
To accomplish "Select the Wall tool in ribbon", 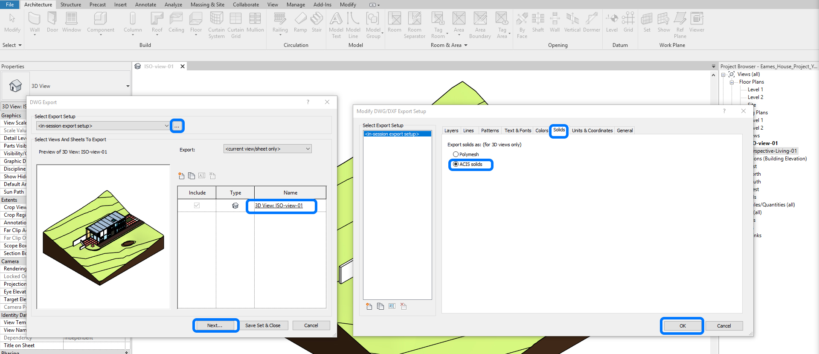I will coord(35,22).
